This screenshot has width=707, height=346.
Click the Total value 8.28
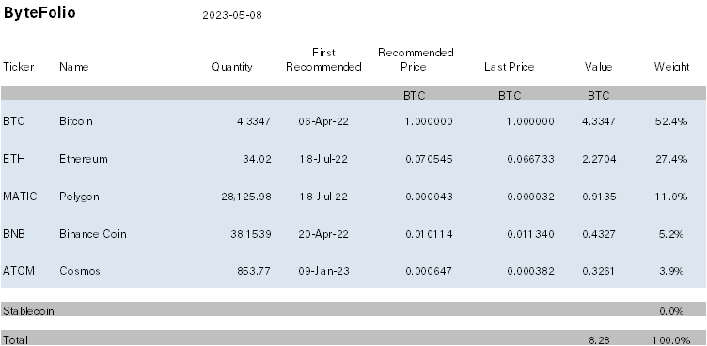coord(599,340)
